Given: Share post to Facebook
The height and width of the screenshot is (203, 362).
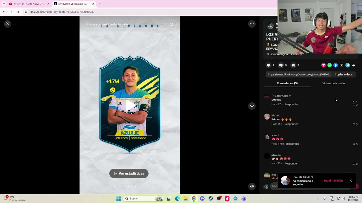Looking at the screenshot, I should 335,65.
